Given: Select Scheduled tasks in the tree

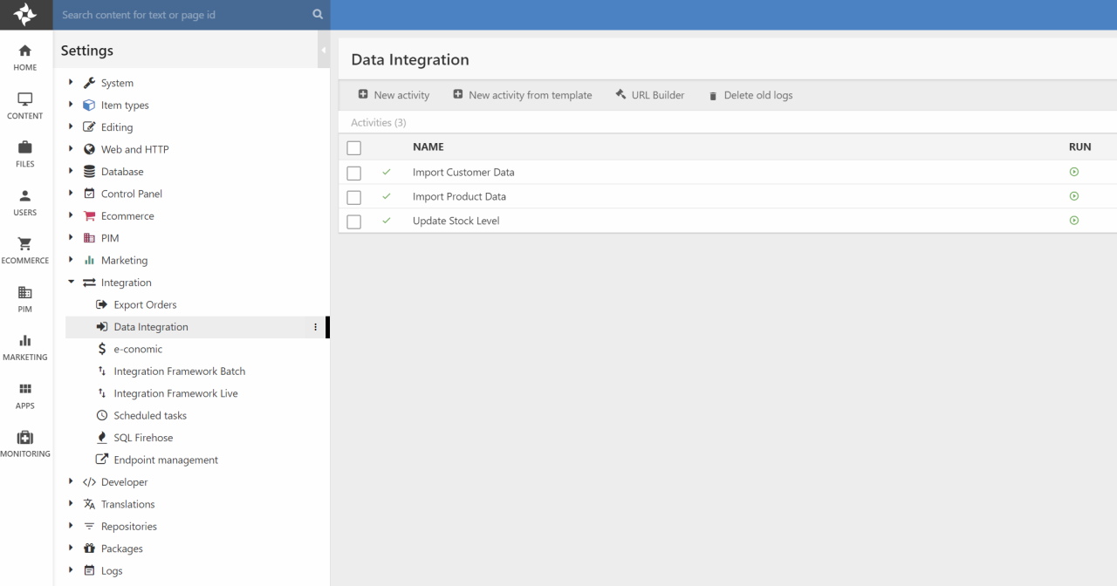Looking at the screenshot, I should (150, 416).
